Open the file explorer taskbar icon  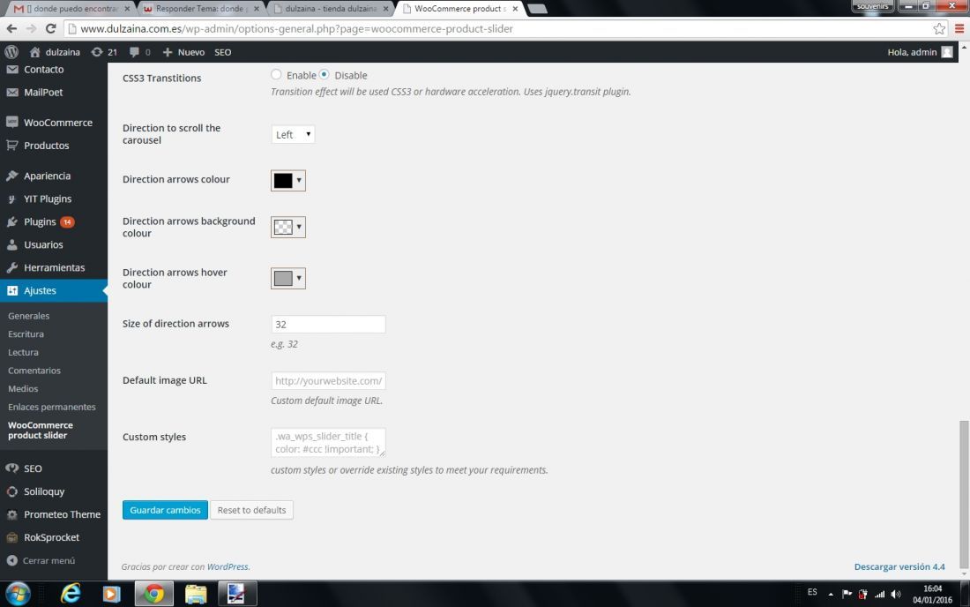coord(196,594)
